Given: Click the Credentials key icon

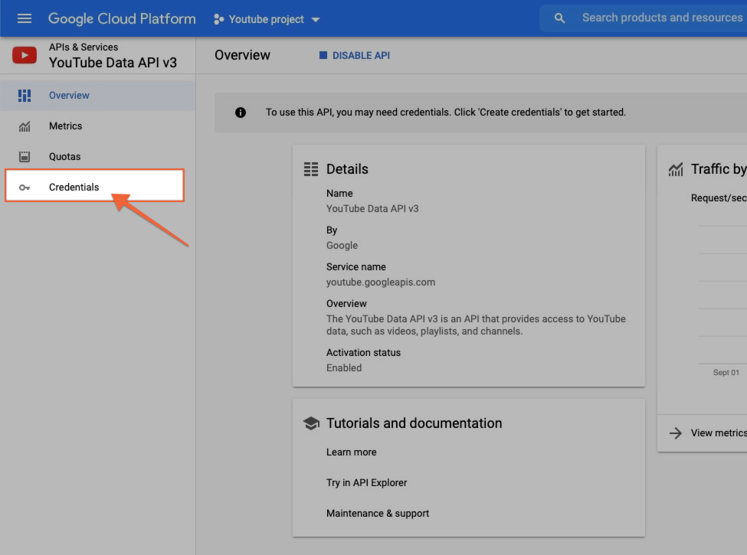Looking at the screenshot, I should [25, 188].
